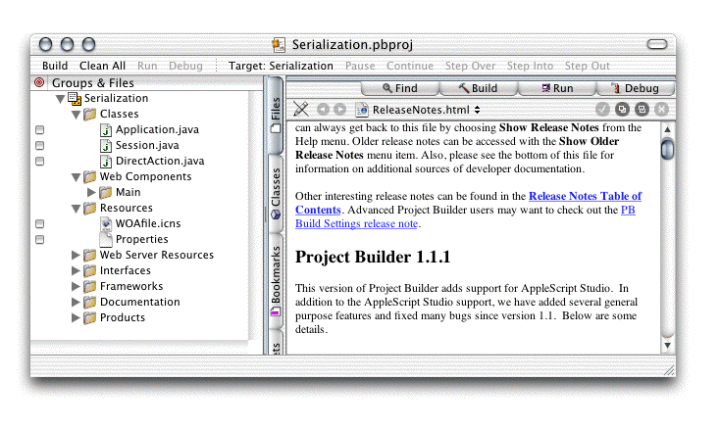The image size is (720, 429).
Task: Click the Web Server Resources folder icon
Action: coord(90,255)
